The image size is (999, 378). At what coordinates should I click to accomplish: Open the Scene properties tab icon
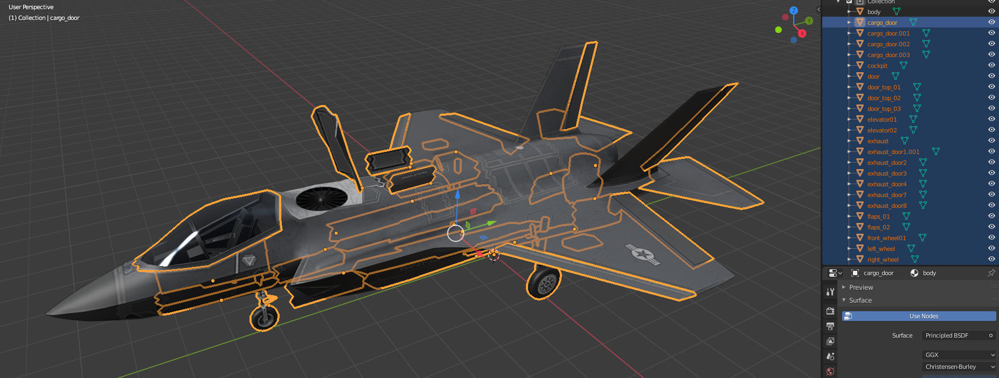830,356
